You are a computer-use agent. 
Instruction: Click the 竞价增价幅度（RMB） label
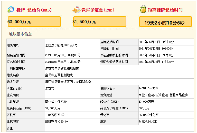point(114,108)
